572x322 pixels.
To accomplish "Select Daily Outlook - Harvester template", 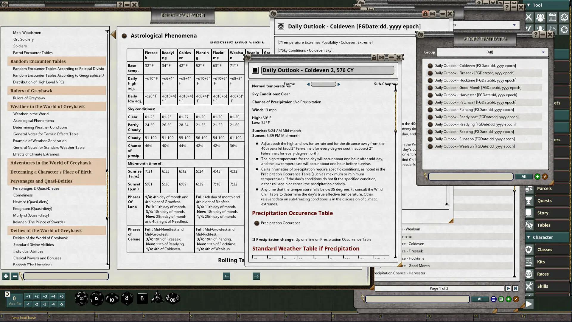I will click(x=476, y=95).
